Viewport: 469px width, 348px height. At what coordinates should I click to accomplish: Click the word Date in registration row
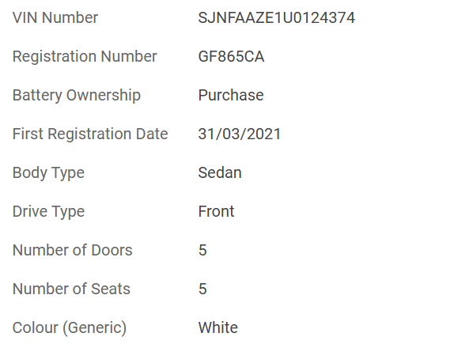pyautogui.click(x=152, y=134)
